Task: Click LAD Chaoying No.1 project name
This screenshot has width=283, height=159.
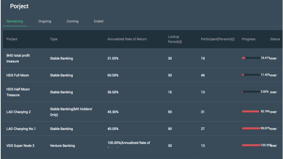Action: [x=21, y=129]
